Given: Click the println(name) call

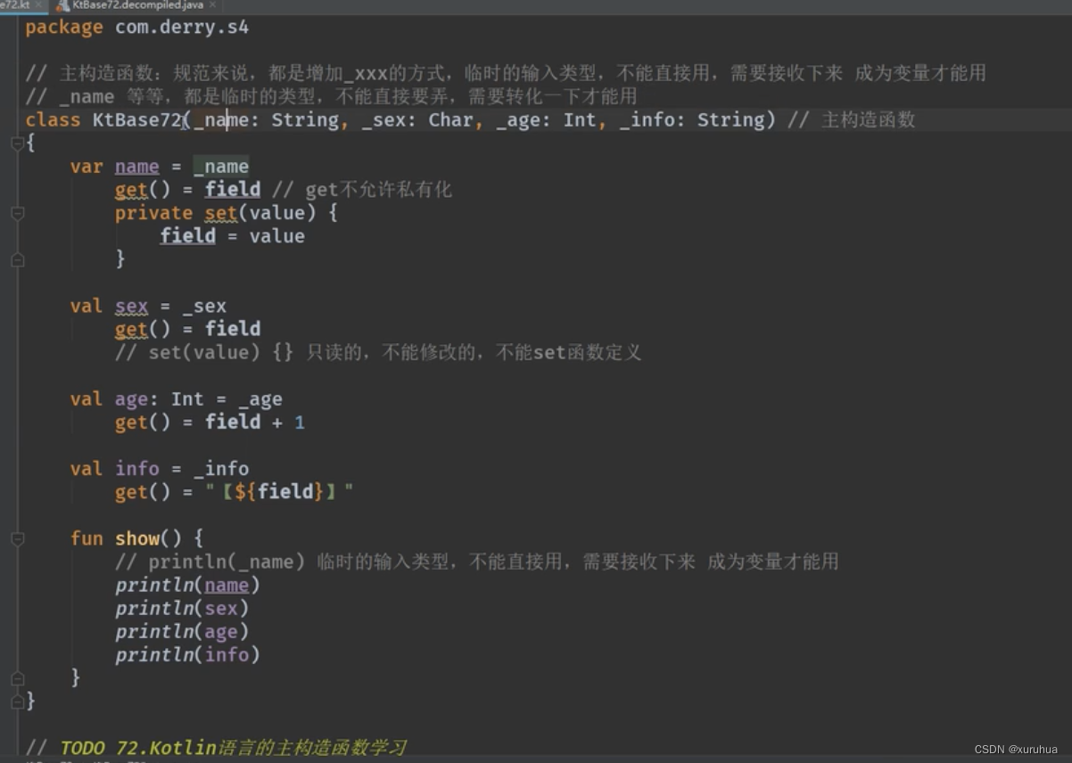Looking at the screenshot, I should coord(187,586).
